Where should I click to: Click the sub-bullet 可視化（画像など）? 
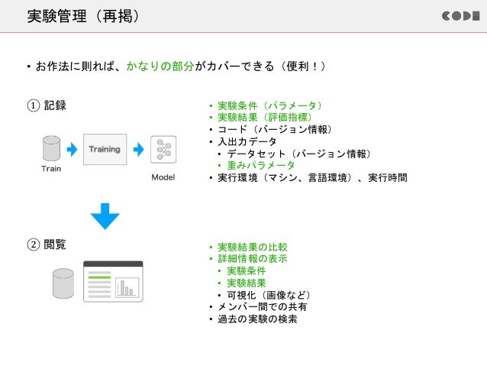tap(269, 295)
